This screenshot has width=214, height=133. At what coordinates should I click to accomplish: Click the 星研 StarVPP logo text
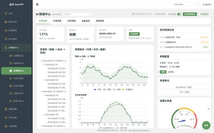[x=16, y=4]
